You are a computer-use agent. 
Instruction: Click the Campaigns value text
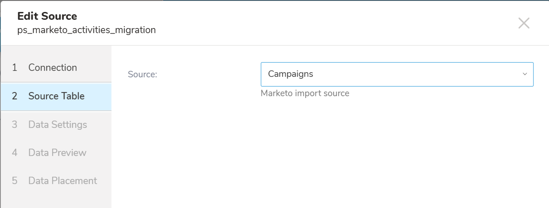pyautogui.click(x=290, y=74)
